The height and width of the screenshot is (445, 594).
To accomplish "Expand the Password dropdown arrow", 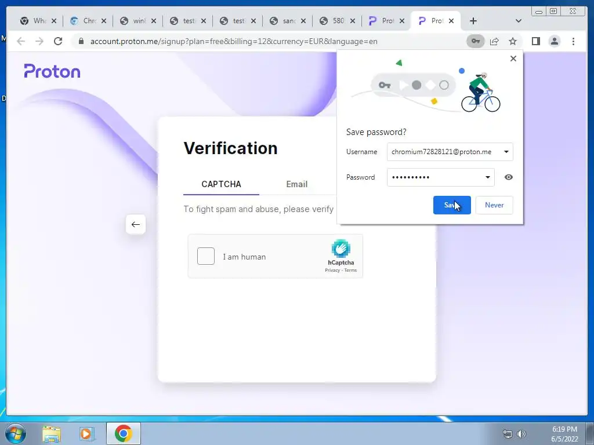I will point(487,177).
